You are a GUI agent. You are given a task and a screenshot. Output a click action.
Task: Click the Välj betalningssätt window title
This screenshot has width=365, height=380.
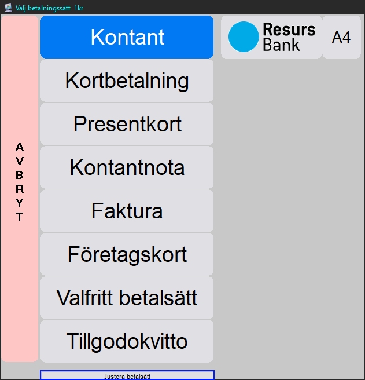43,8
